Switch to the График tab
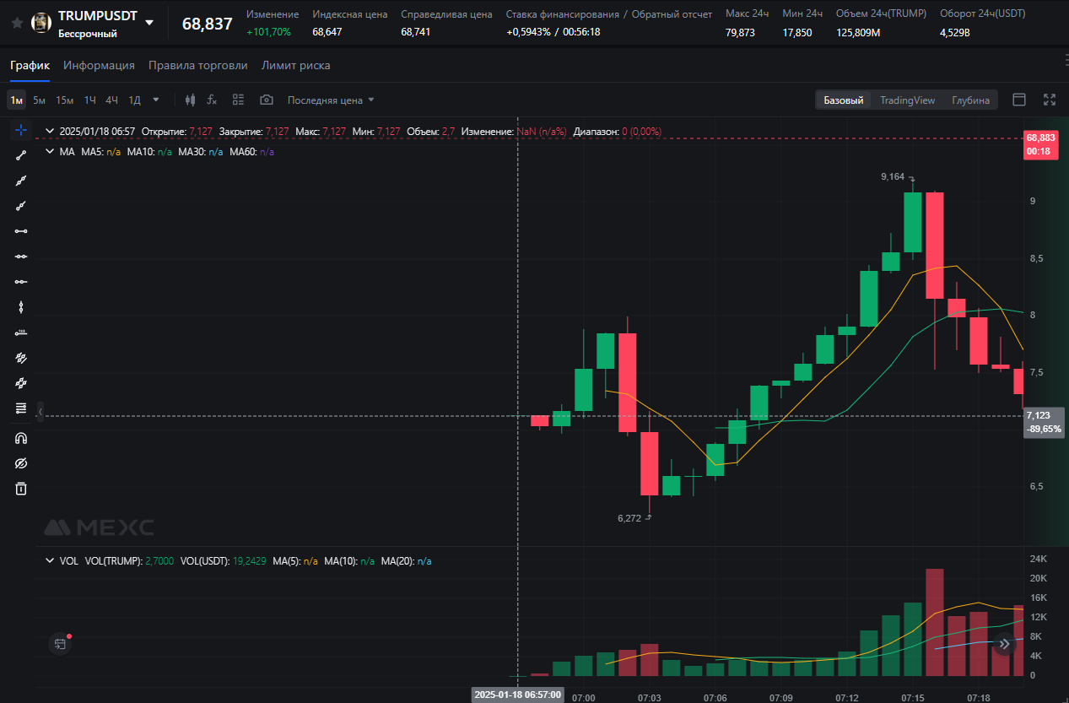Screen dimensions: 1069x703 30,65
